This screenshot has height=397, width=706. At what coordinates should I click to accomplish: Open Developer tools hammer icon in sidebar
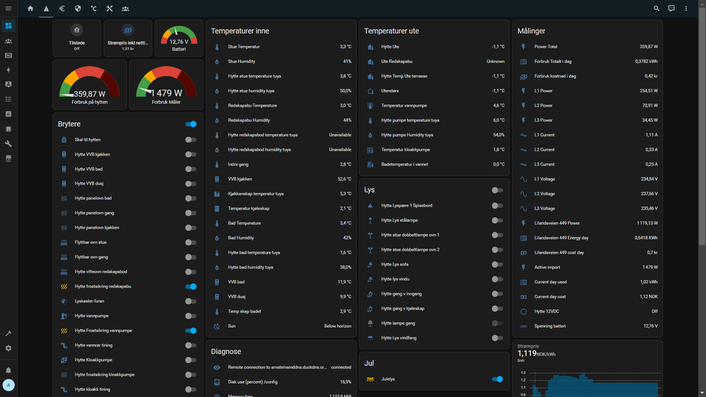point(8,333)
